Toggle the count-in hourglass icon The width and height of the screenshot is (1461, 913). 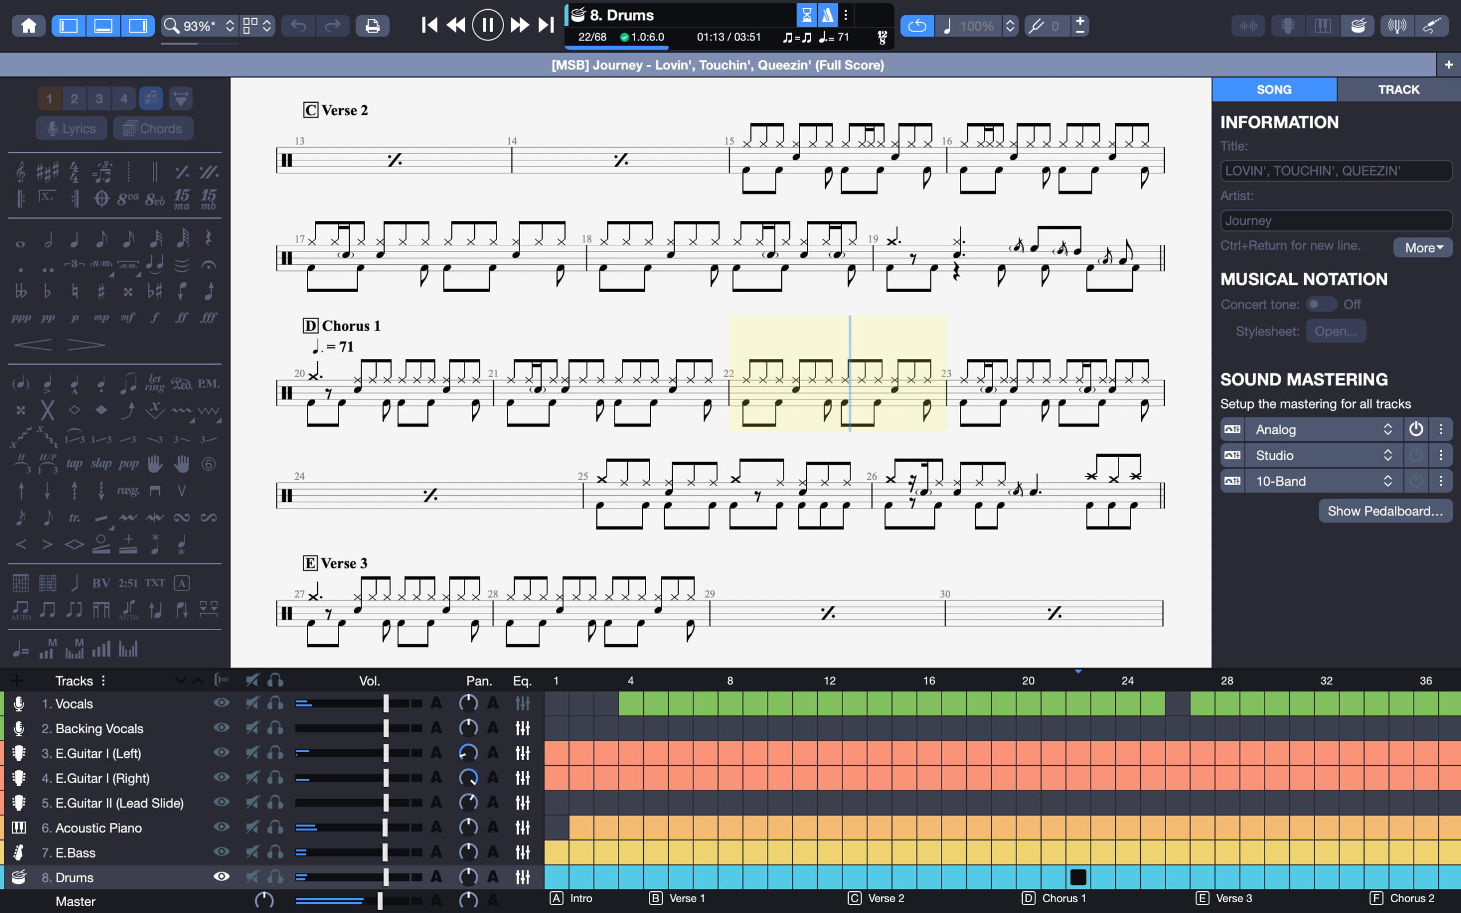coord(806,14)
